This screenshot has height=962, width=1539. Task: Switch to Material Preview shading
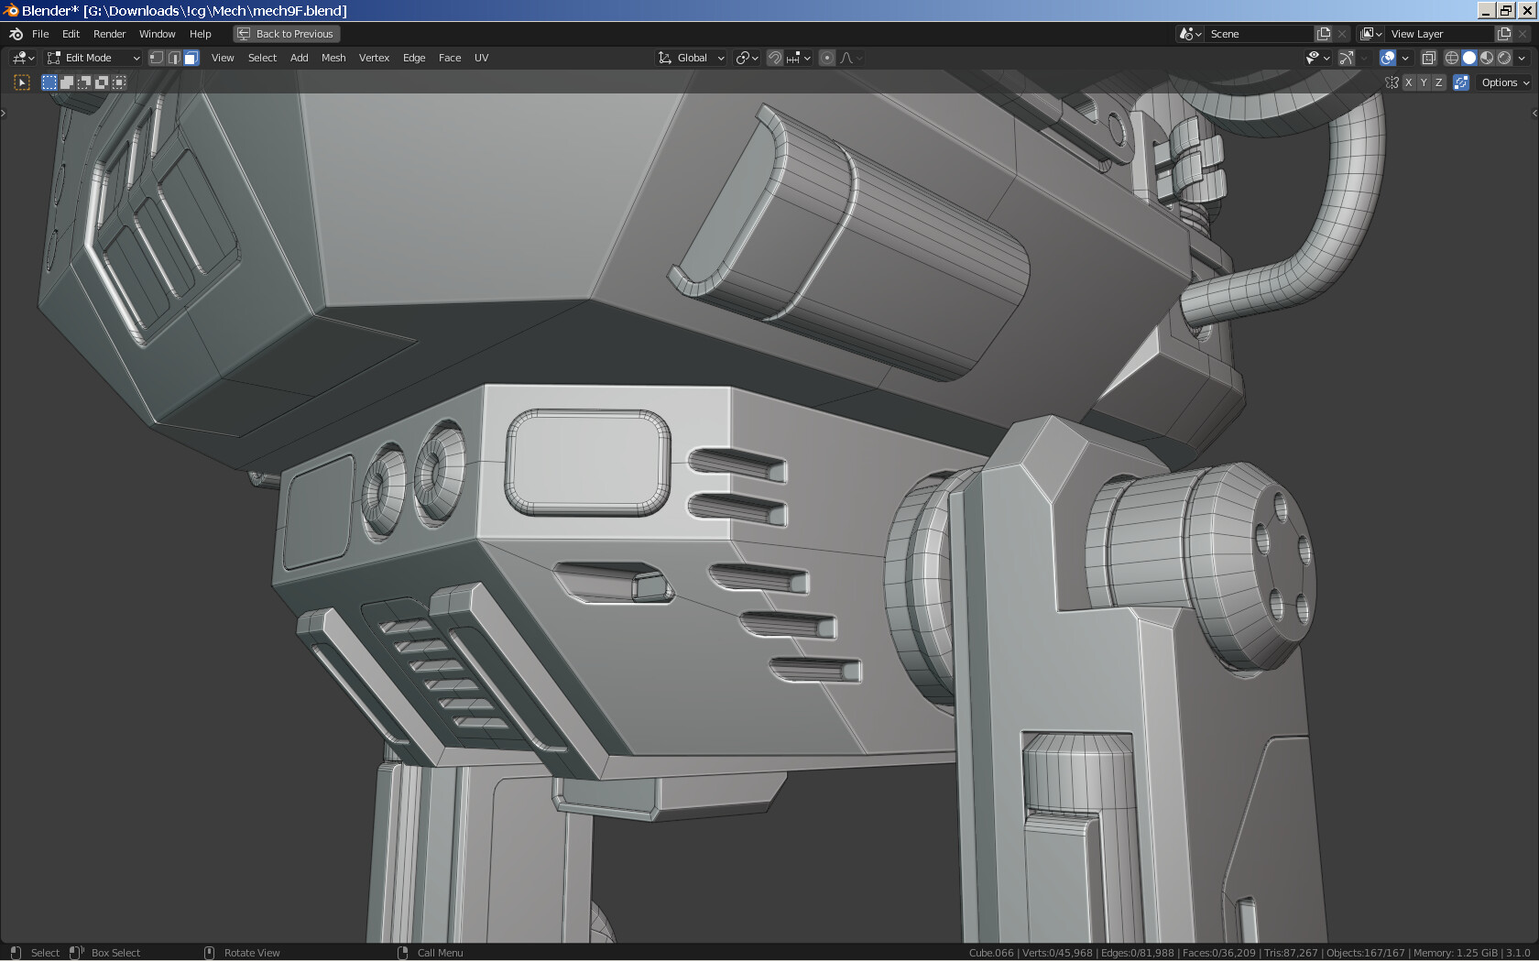click(x=1487, y=58)
